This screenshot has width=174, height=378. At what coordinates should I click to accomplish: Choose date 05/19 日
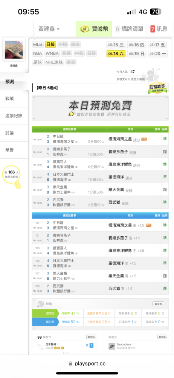pos(136,54)
